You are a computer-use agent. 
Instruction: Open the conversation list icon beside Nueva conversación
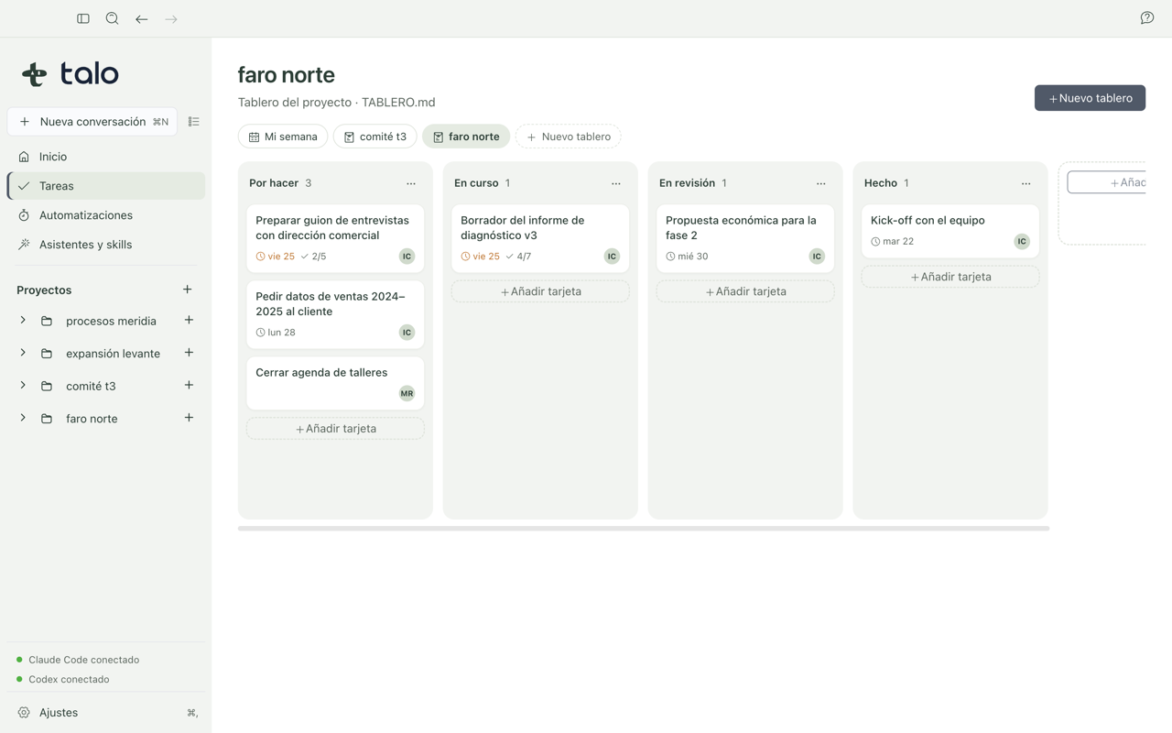tap(193, 122)
